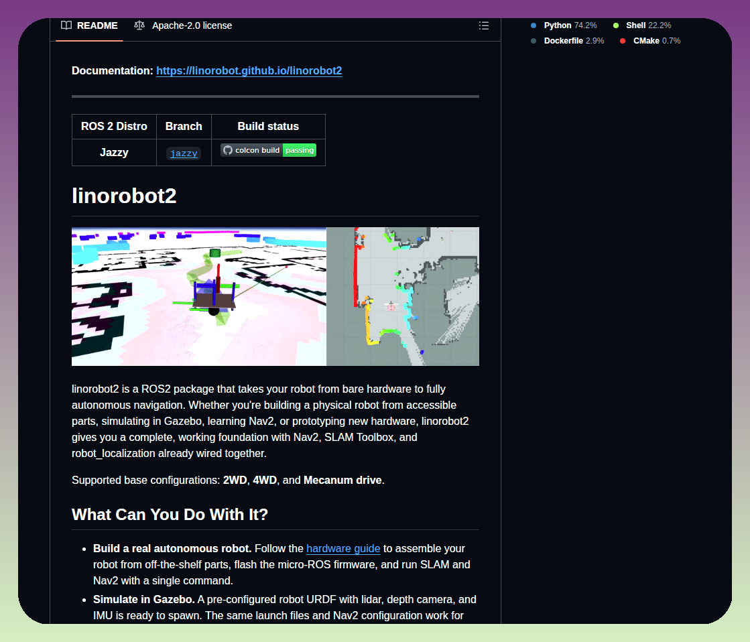Click the red CMake language color dot
This screenshot has width=750, height=642.
pos(623,41)
